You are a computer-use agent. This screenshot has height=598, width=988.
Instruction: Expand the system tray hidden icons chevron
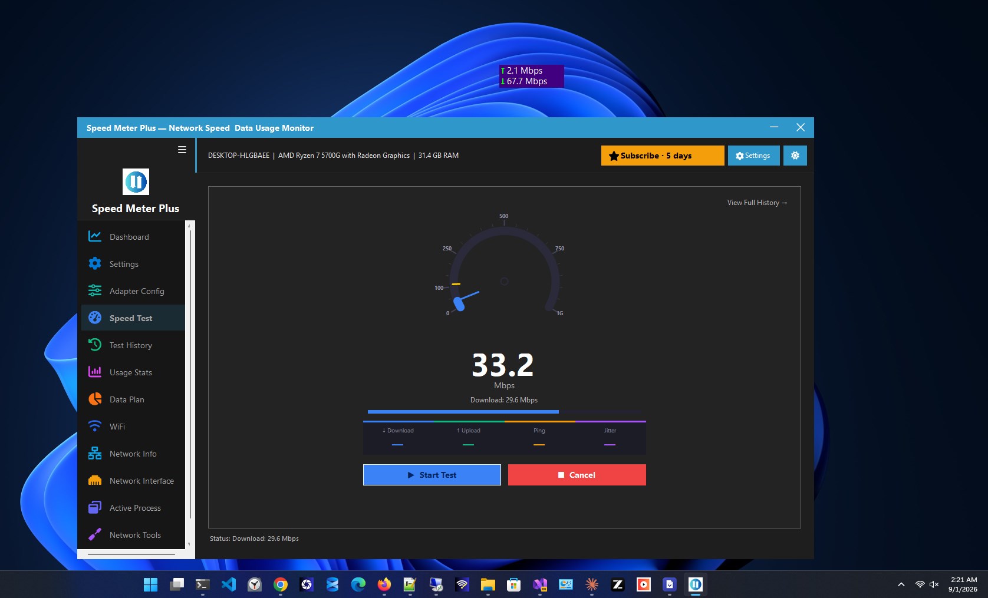pyautogui.click(x=901, y=584)
